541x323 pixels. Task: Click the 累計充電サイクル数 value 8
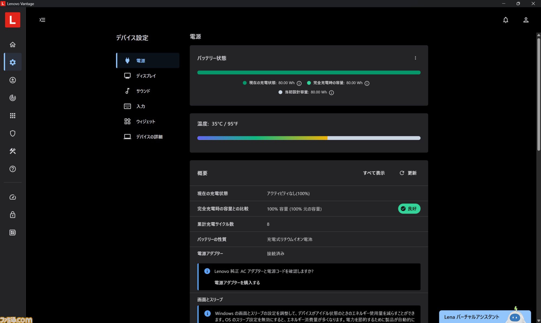tap(268, 224)
